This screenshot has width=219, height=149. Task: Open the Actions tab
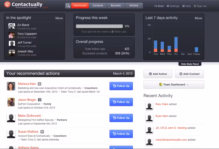(x=134, y=5)
